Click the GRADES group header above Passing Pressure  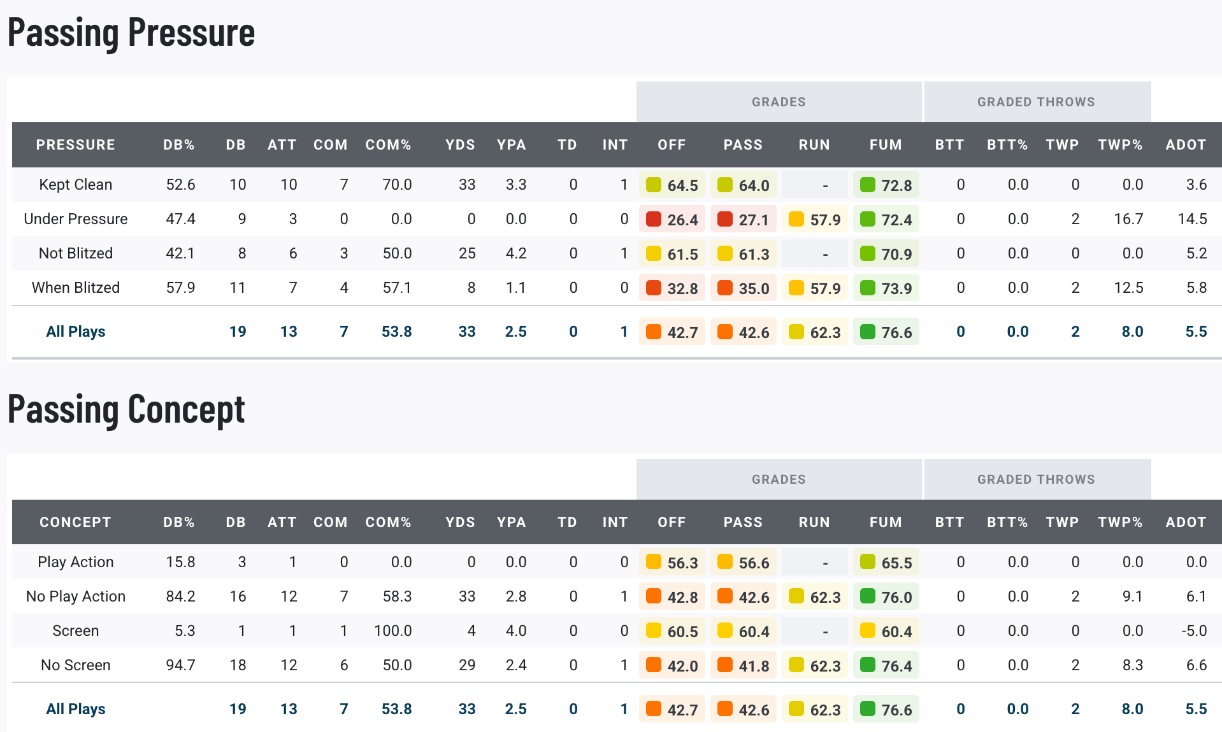(x=779, y=102)
